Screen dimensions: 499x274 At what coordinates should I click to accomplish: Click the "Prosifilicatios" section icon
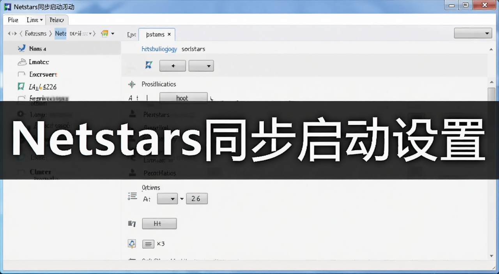132,84
